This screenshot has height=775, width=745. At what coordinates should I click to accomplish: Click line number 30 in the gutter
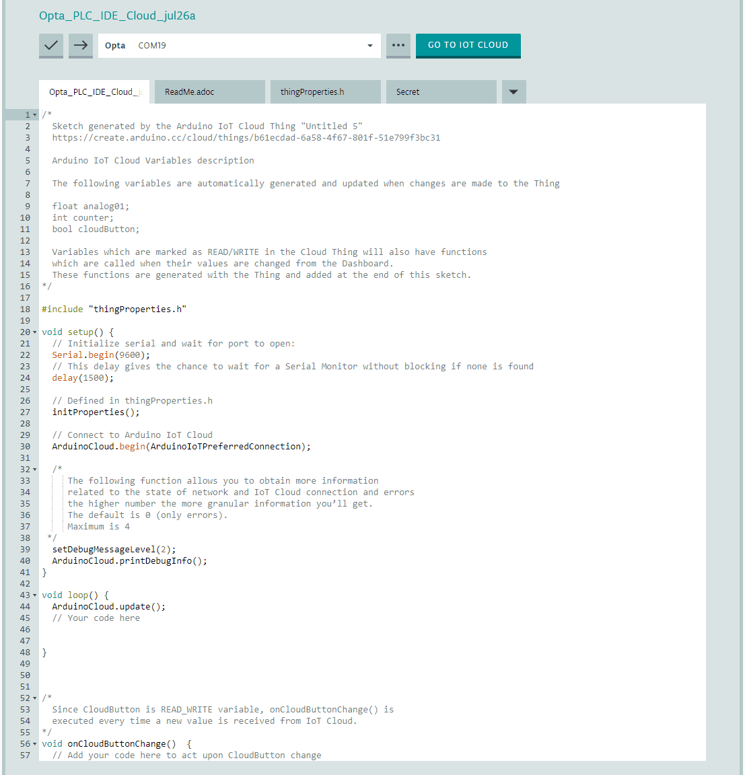pos(25,447)
